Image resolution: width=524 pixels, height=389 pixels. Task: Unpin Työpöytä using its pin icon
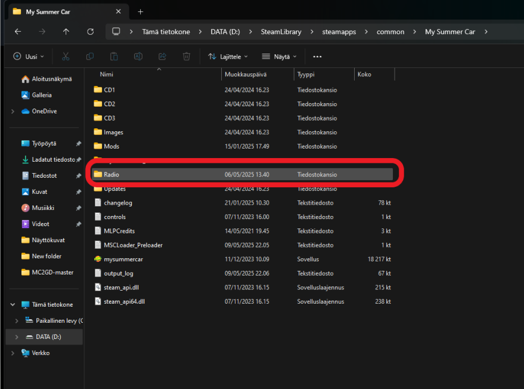(79, 144)
